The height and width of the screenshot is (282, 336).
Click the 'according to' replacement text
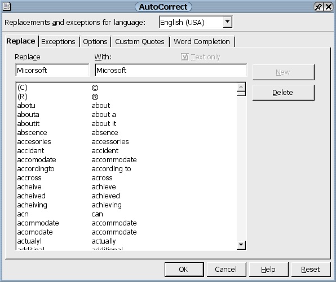111,169
